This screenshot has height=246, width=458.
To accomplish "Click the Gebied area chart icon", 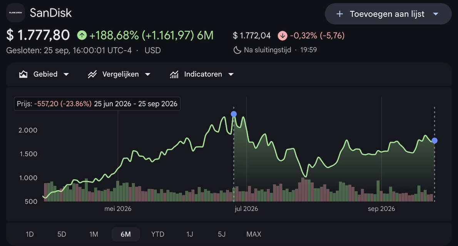I will click(23, 75).
